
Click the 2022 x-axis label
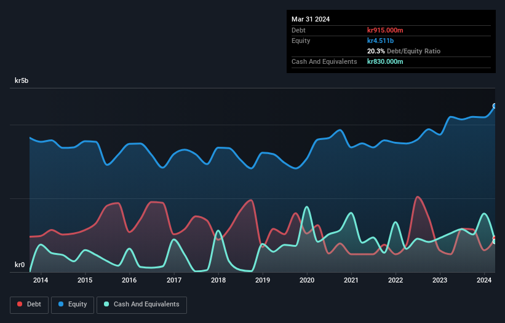point(396,280)
